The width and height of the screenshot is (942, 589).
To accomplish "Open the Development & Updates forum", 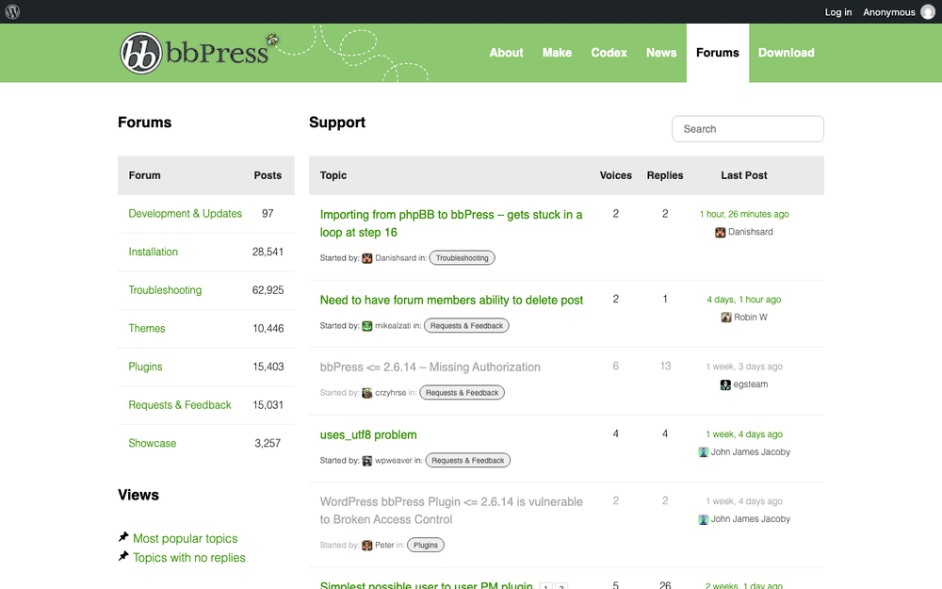I will pyautogui.click(x=185, y=214).
